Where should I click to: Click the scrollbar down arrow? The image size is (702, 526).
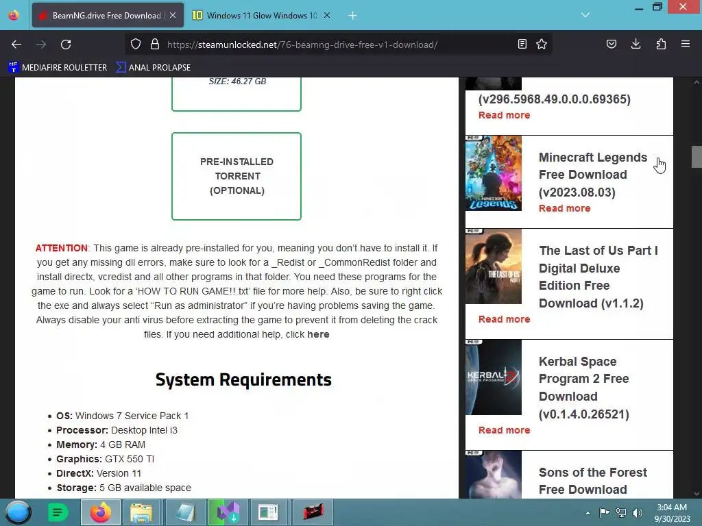click(x=697, y=494)
